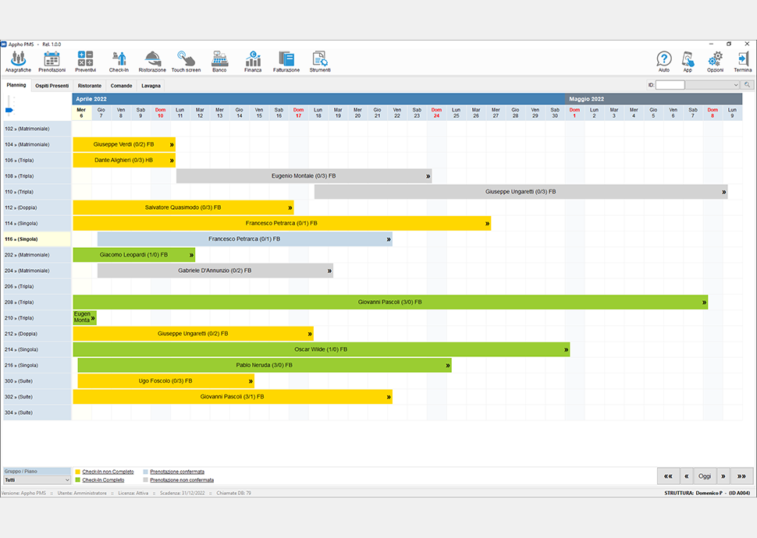Open the Check-In toolbar icon
The image size is (757, 538).
pyautogui.click(x=119, y=62)
